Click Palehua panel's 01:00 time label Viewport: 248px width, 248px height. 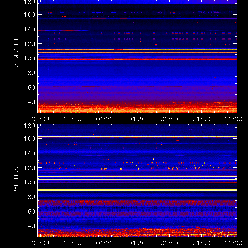tap(40, 243)
